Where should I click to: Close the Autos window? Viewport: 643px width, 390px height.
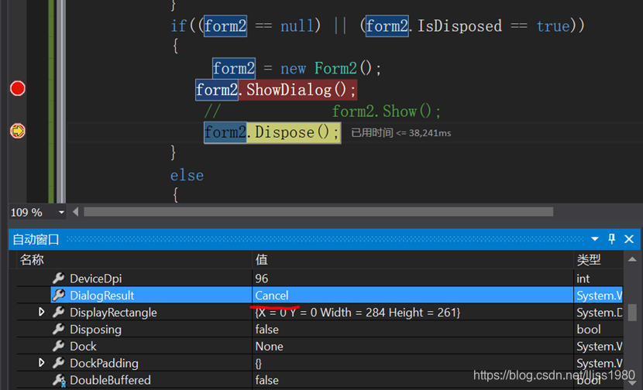pos(628,239)
